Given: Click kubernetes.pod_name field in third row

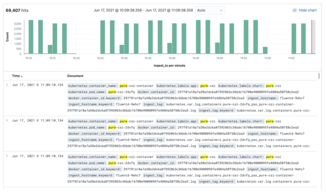Looking at the screenshot, I should [x=87, y=163].
